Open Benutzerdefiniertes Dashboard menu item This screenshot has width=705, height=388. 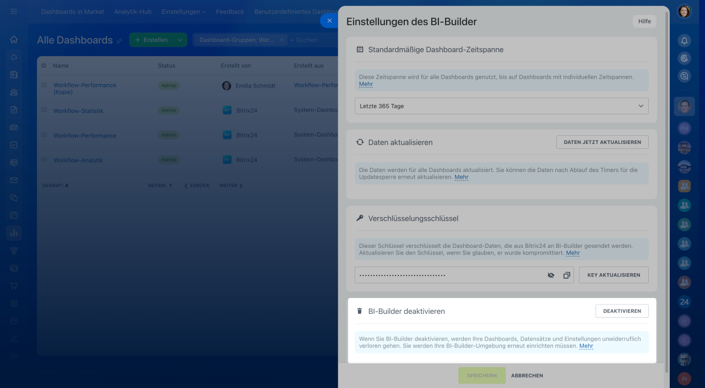[295, 12]
